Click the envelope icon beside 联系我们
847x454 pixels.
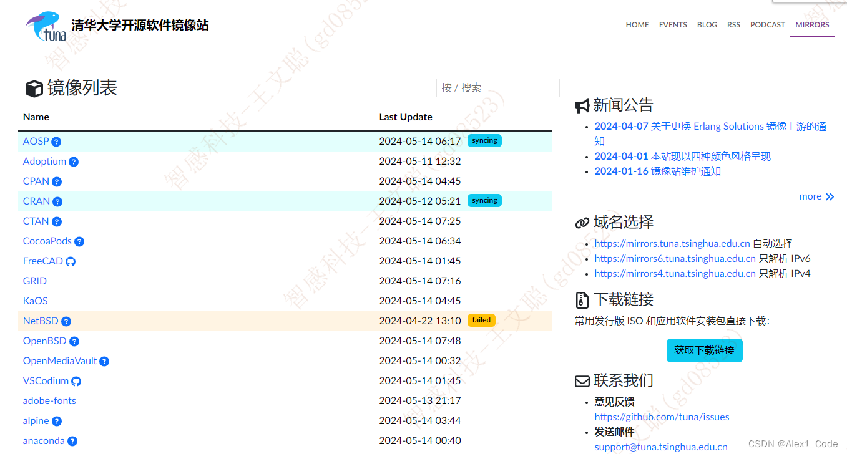[x=582, y=380]
